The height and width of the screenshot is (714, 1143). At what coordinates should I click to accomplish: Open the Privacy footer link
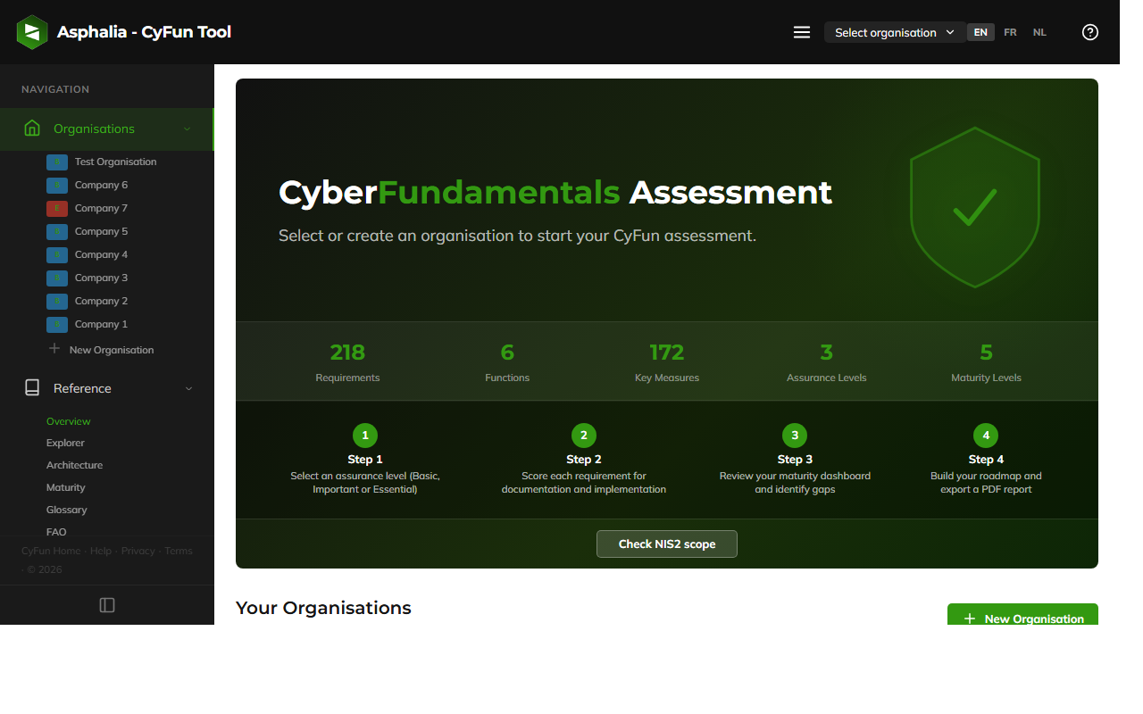tap(138, 551)
